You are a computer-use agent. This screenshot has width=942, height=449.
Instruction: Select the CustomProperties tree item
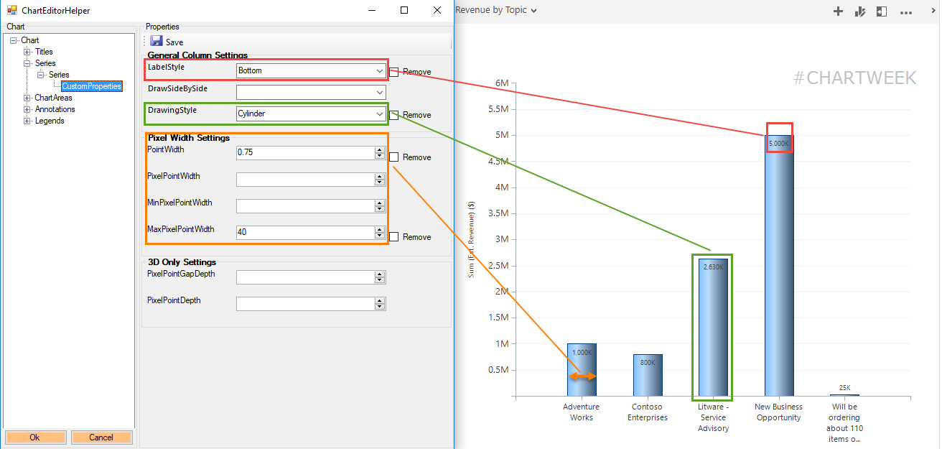[x=91, y=86]
